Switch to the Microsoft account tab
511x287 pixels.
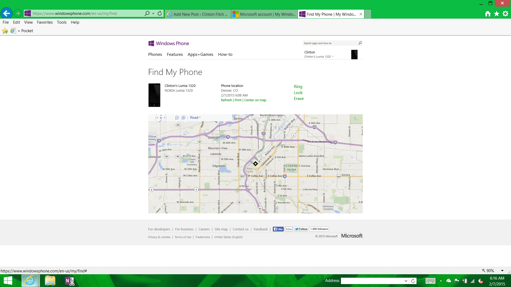coord(265,14)
